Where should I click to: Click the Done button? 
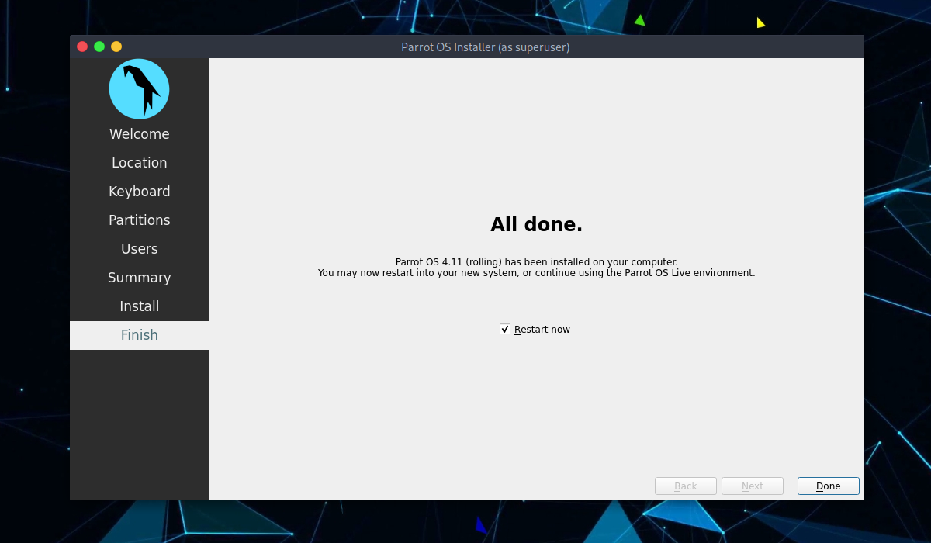tap(829, 486)
